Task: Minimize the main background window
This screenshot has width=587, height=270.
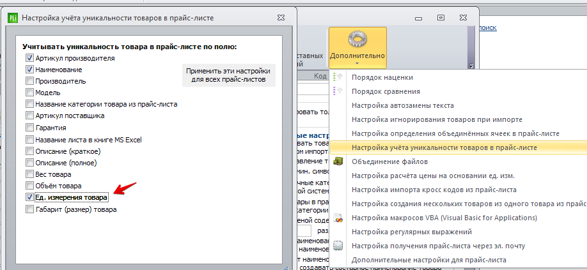Action: coord(419,19)
